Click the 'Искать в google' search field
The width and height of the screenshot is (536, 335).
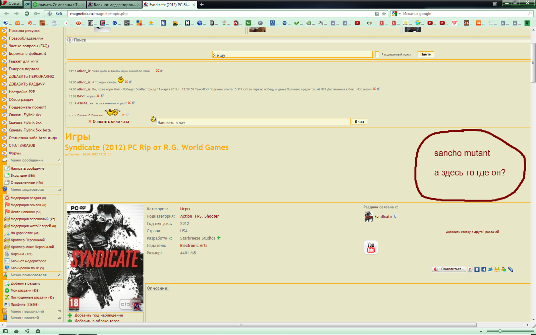[x=465, y=14]
